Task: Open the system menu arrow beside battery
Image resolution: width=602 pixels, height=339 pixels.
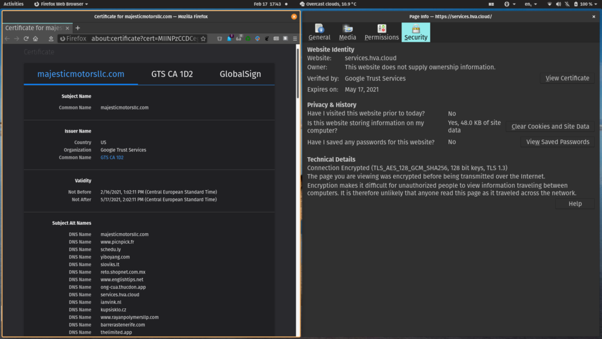Action: [596, 4]
